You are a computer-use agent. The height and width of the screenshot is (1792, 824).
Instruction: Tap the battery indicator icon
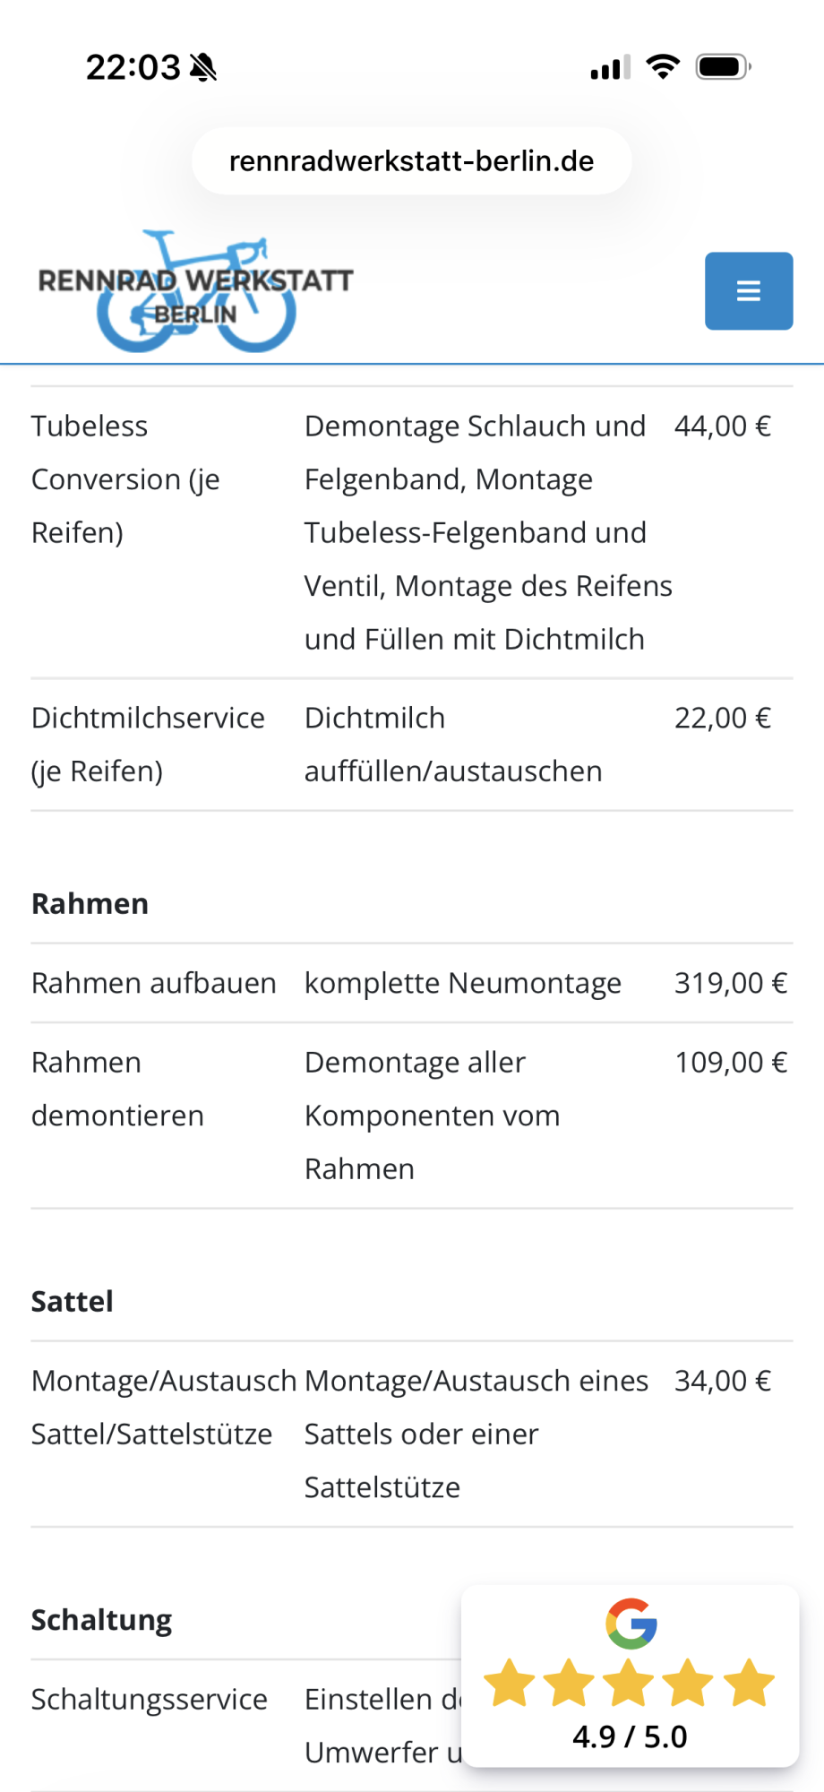click(723, 67)
